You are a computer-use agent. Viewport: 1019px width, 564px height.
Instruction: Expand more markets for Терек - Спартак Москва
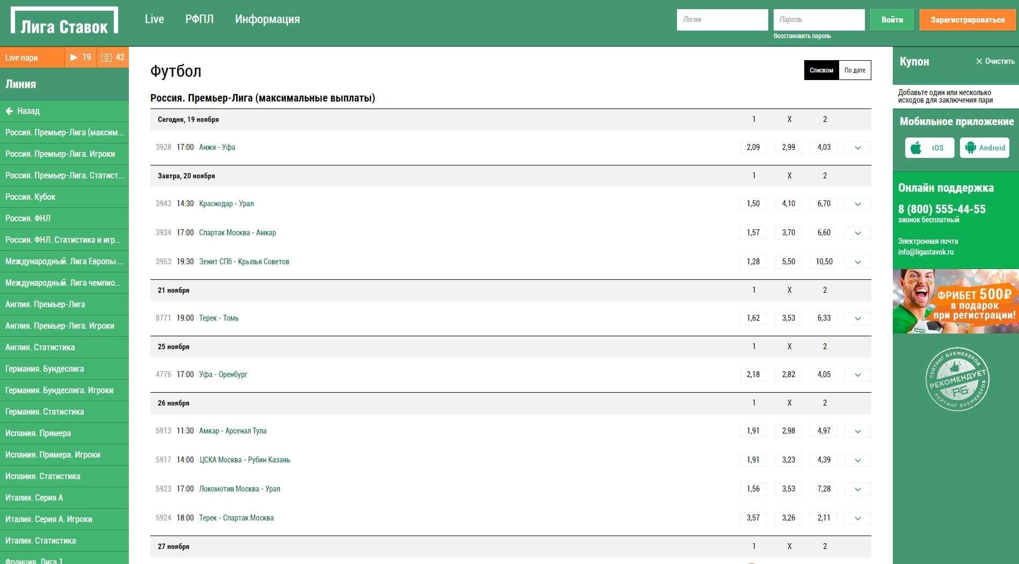point(857,518)
